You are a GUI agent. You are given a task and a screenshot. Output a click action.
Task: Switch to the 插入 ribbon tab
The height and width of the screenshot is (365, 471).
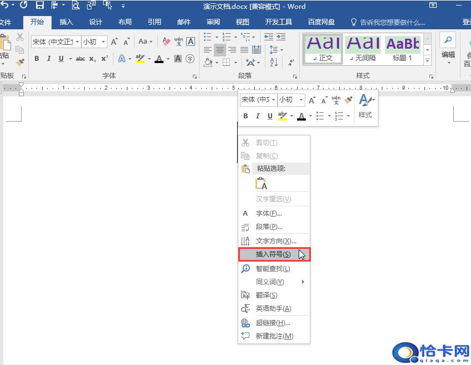click(x=66, y=22)
